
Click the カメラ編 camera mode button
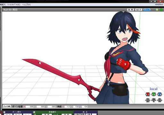tap(7, 106)
